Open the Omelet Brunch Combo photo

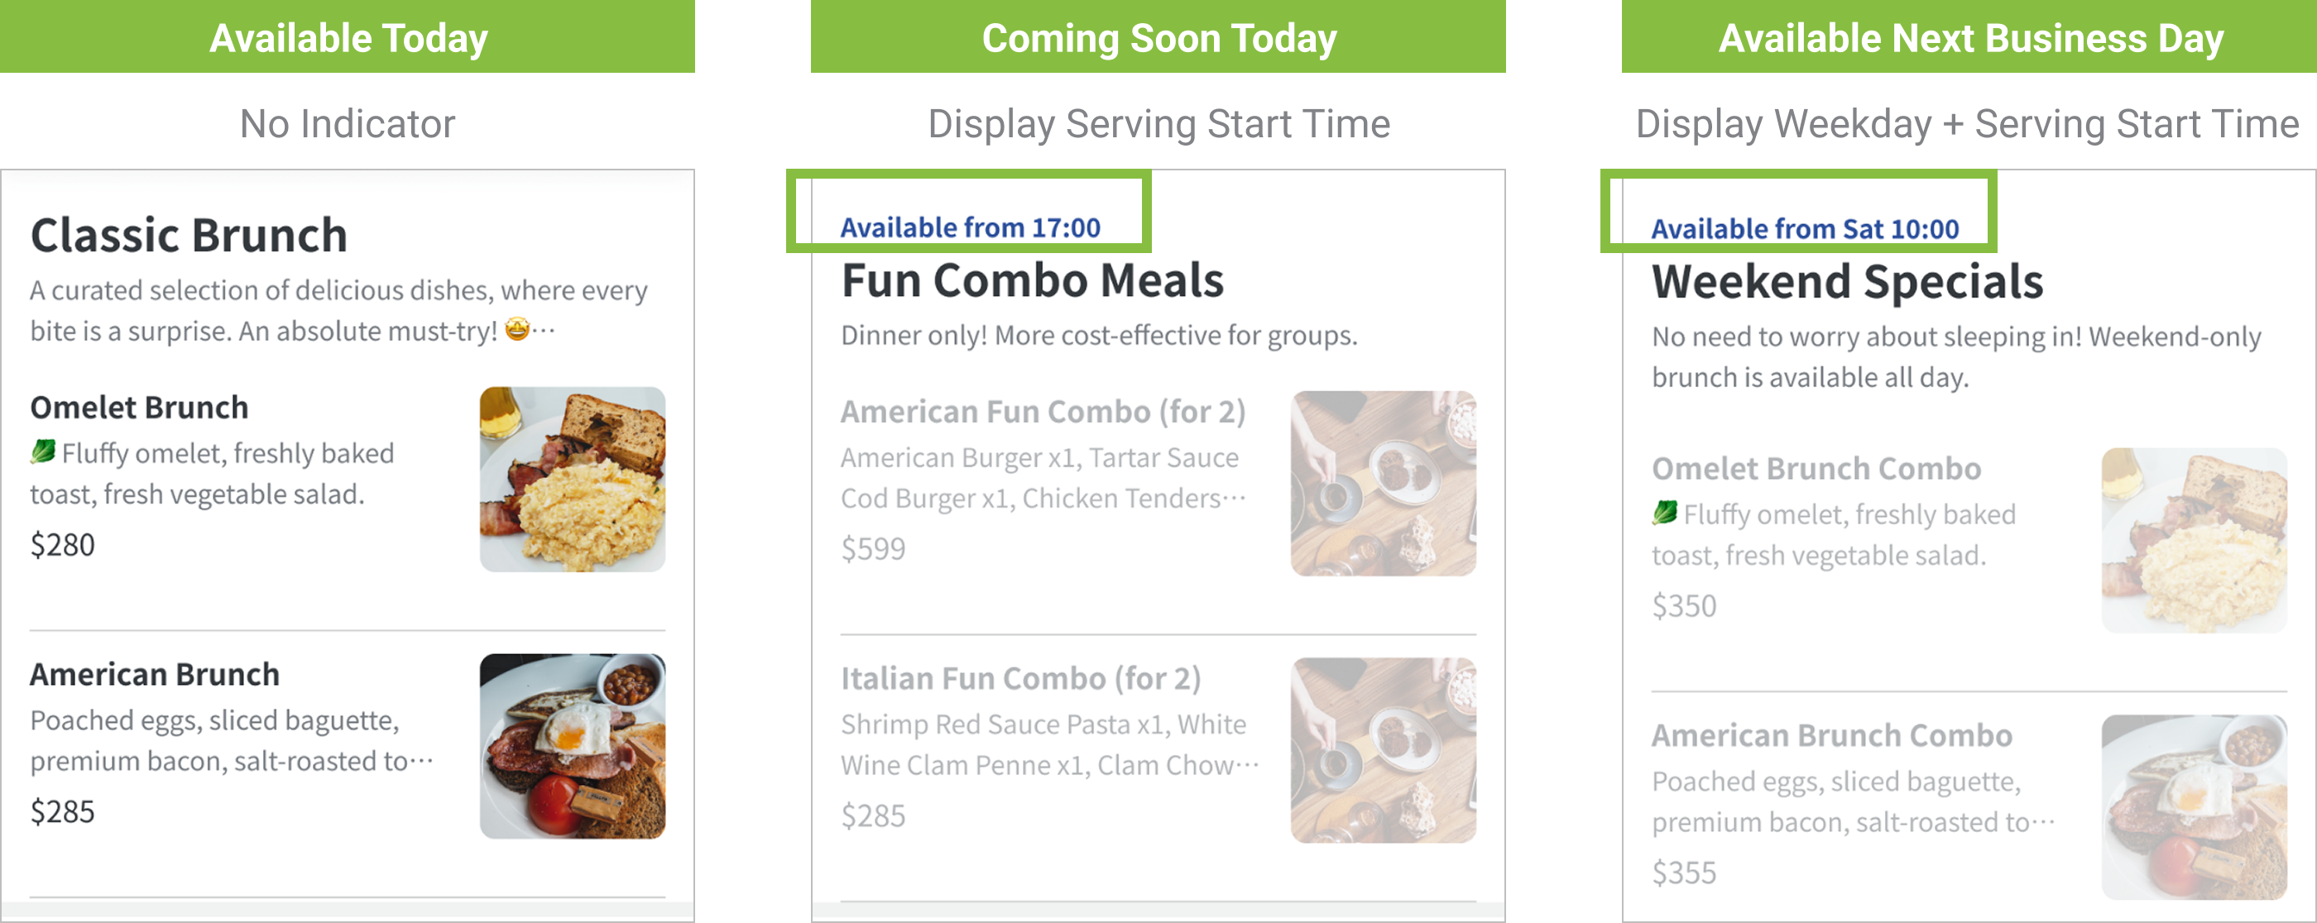tap(2193, 540)
